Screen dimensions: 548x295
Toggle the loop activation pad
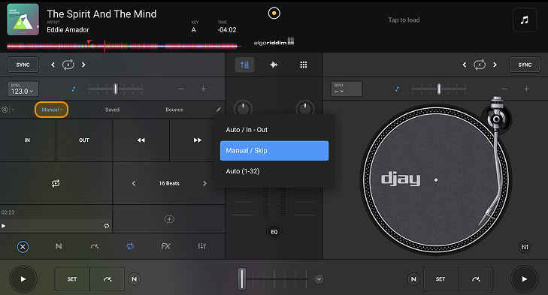56,183
